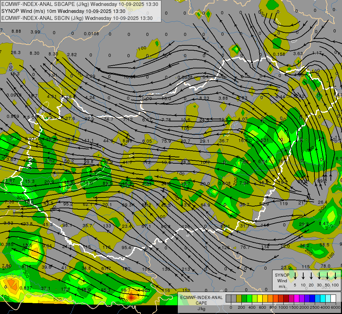Click the 95.2 value on the map

click(68, 204)
